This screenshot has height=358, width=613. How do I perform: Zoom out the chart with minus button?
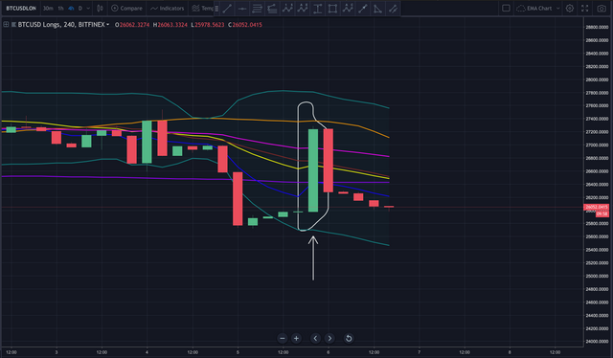(283, 338)
